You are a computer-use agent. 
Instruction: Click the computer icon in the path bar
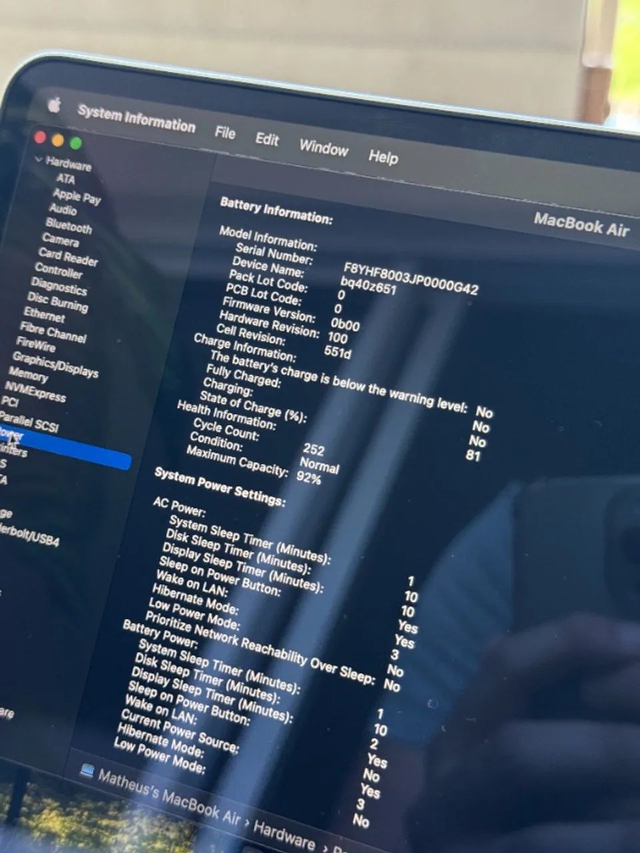87,772
